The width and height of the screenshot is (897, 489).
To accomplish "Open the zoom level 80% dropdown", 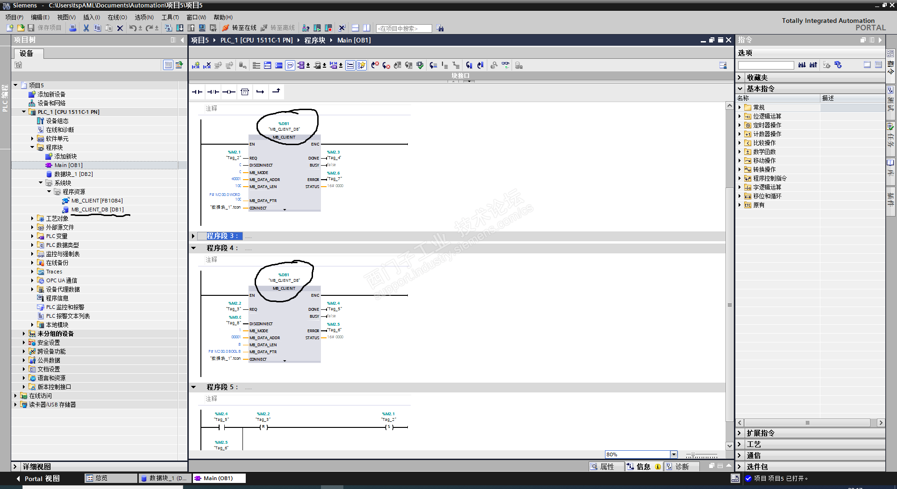I will [674, 454].
